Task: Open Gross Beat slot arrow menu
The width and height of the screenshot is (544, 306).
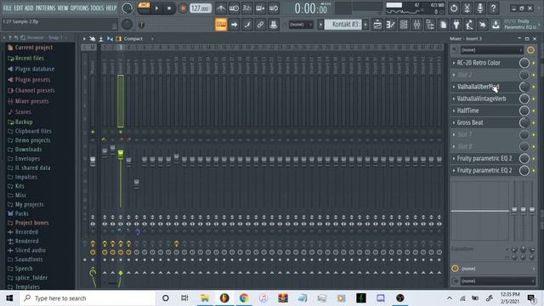Action: 454,122
